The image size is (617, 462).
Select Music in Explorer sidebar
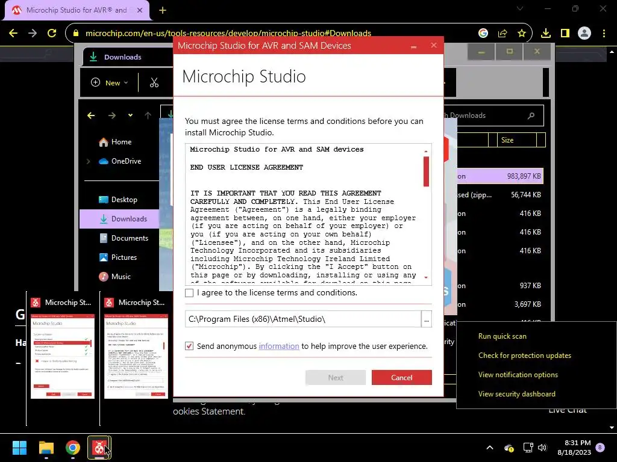pos(115,277)
